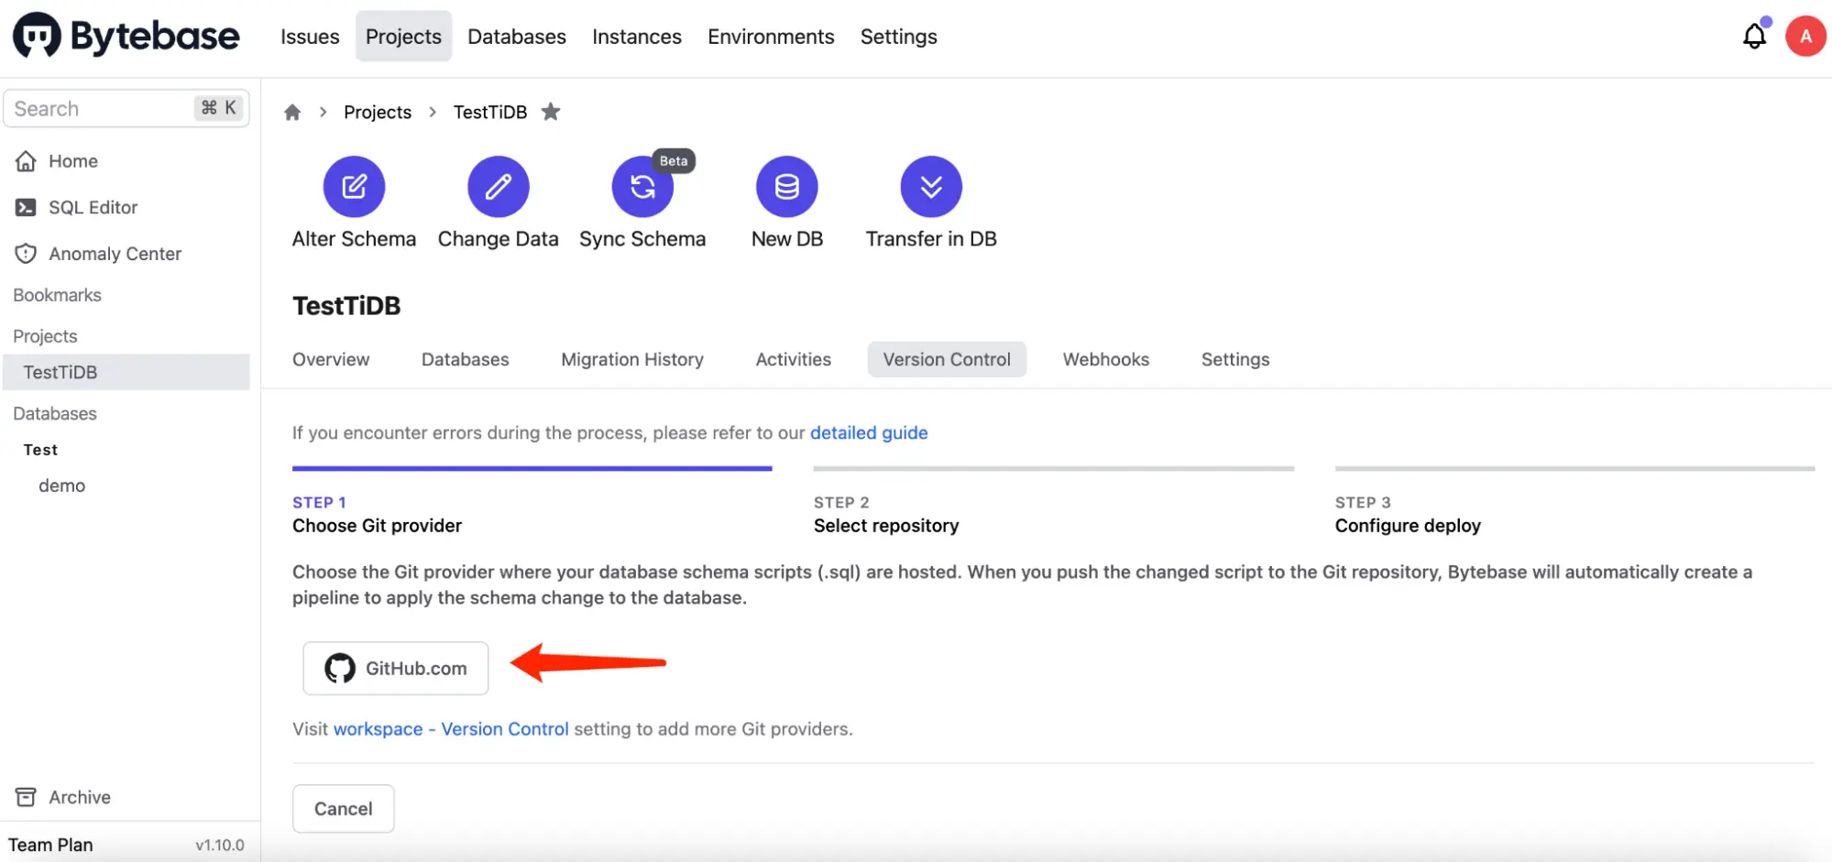Viewport: 1832px width, 862px height.
Task: Open the detailed guide link
Action: pyautogui.click(x=869, y=432)
